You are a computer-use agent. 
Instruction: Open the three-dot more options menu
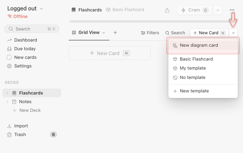point(232,10)
